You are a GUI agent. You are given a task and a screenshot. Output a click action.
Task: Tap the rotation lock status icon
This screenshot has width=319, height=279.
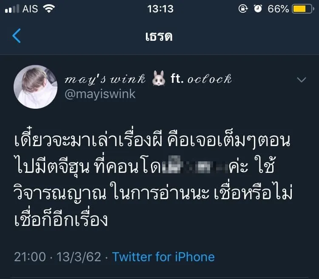[x=243, y=9]
